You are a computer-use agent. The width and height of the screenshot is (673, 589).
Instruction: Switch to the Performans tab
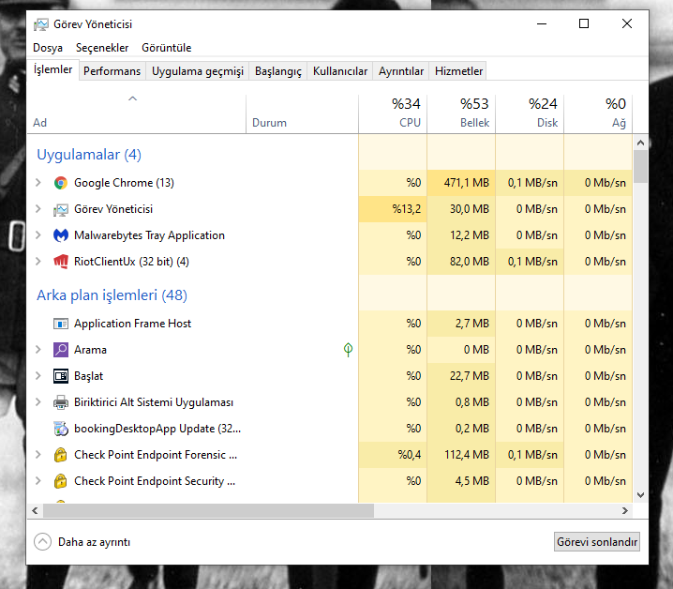pos(112,71)
